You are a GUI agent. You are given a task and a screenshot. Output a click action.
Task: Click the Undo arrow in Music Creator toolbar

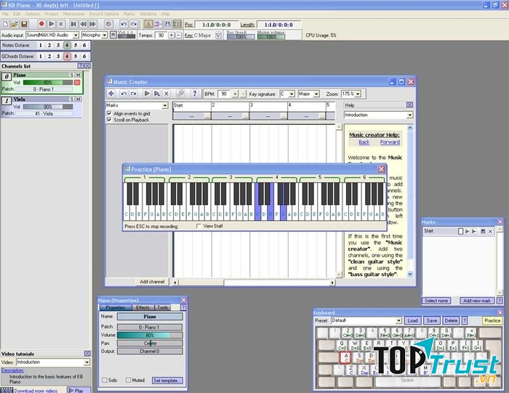pyautogui.click(x=124, y=94)
